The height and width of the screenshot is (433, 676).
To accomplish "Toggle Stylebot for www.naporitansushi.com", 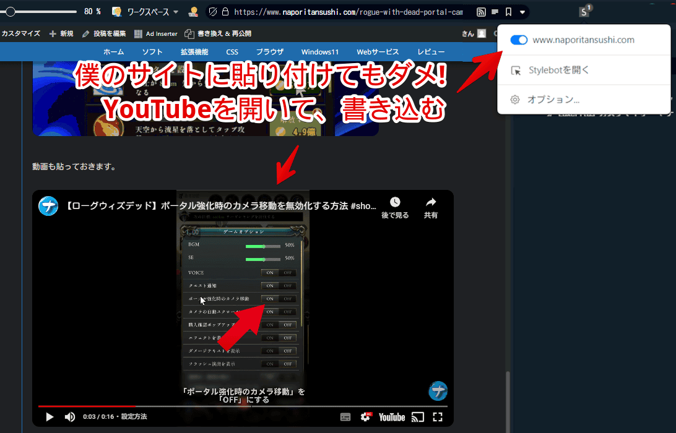I will [519, 40].
